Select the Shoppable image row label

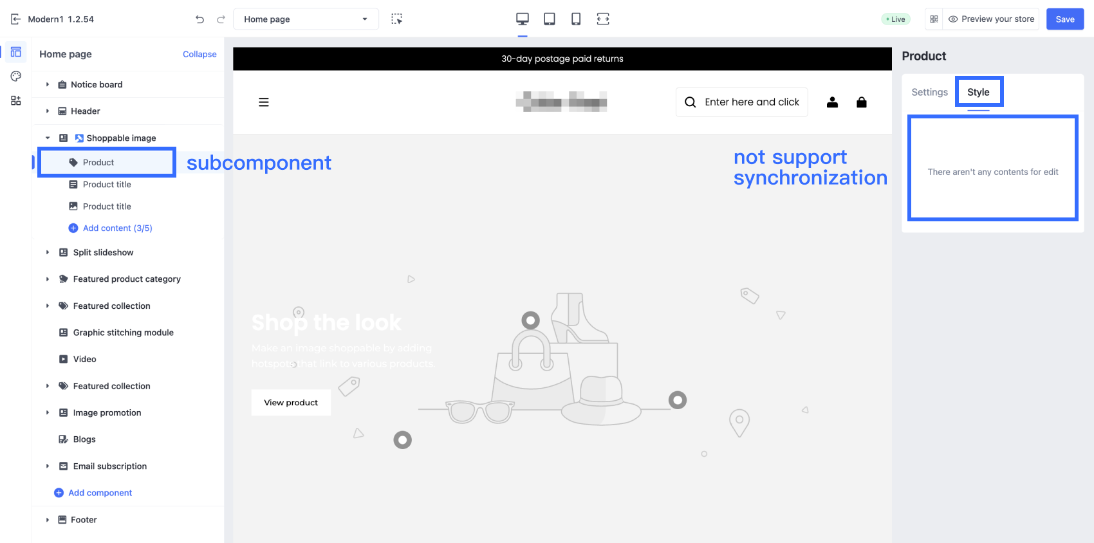coord(122,138)
